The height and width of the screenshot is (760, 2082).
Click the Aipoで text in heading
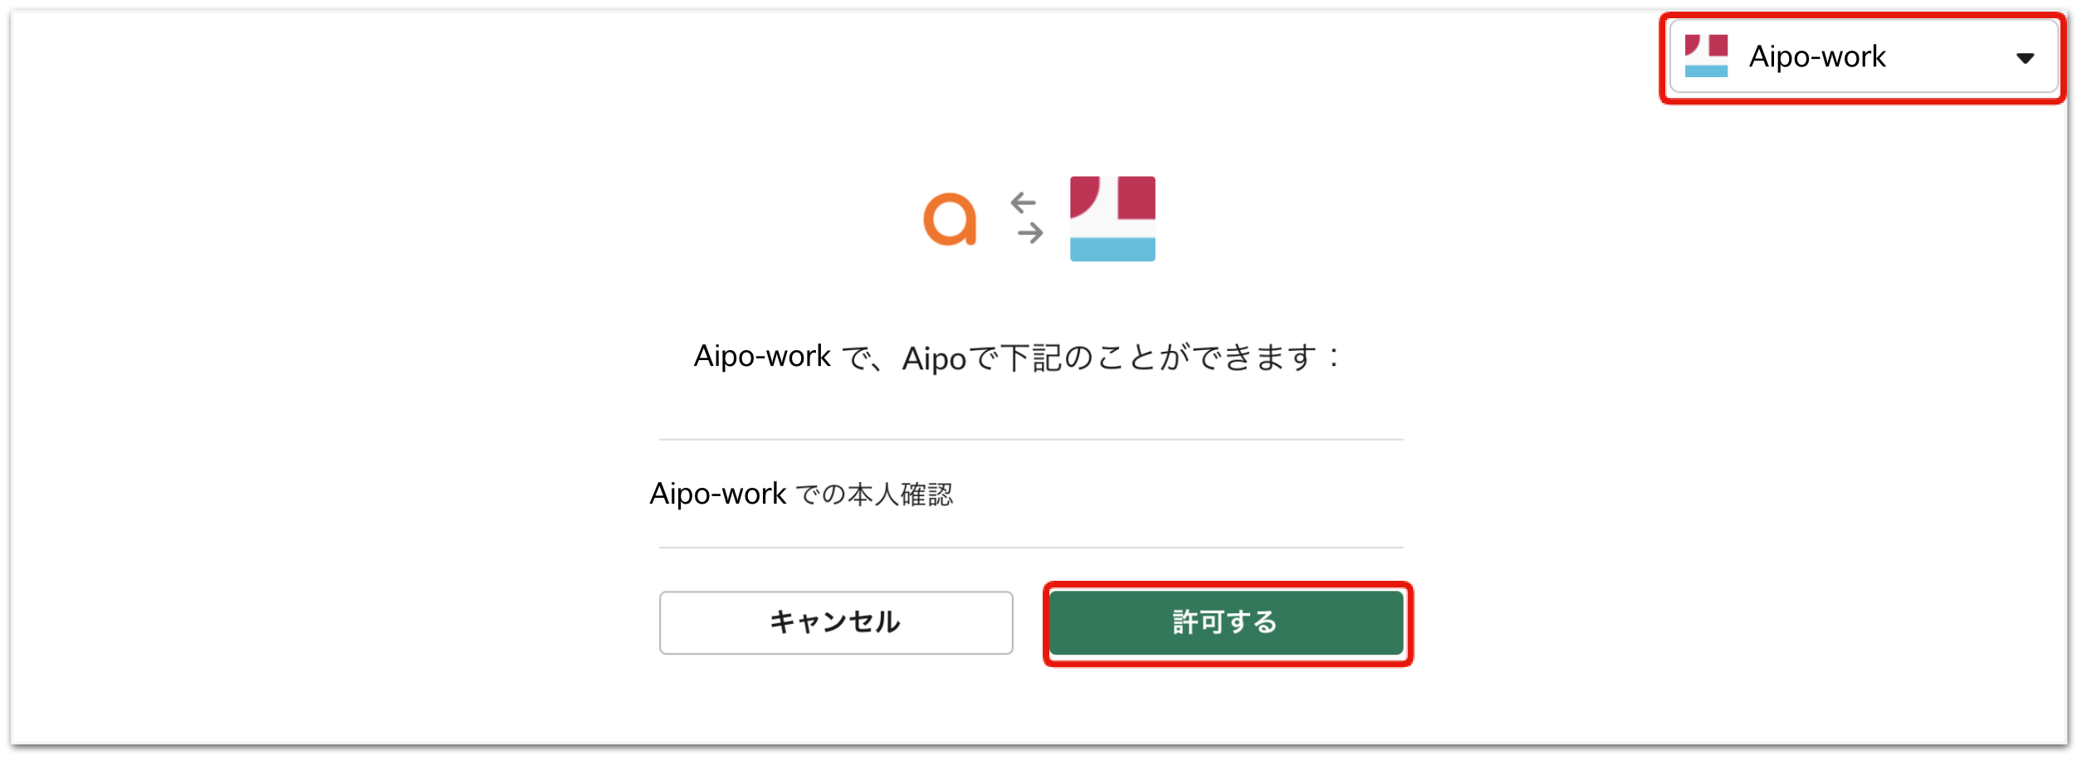(951, 358)
